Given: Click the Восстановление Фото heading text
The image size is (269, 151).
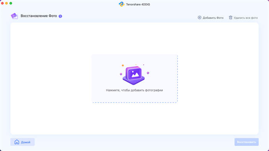Looking at the screenshot, I should coord(39,16).
